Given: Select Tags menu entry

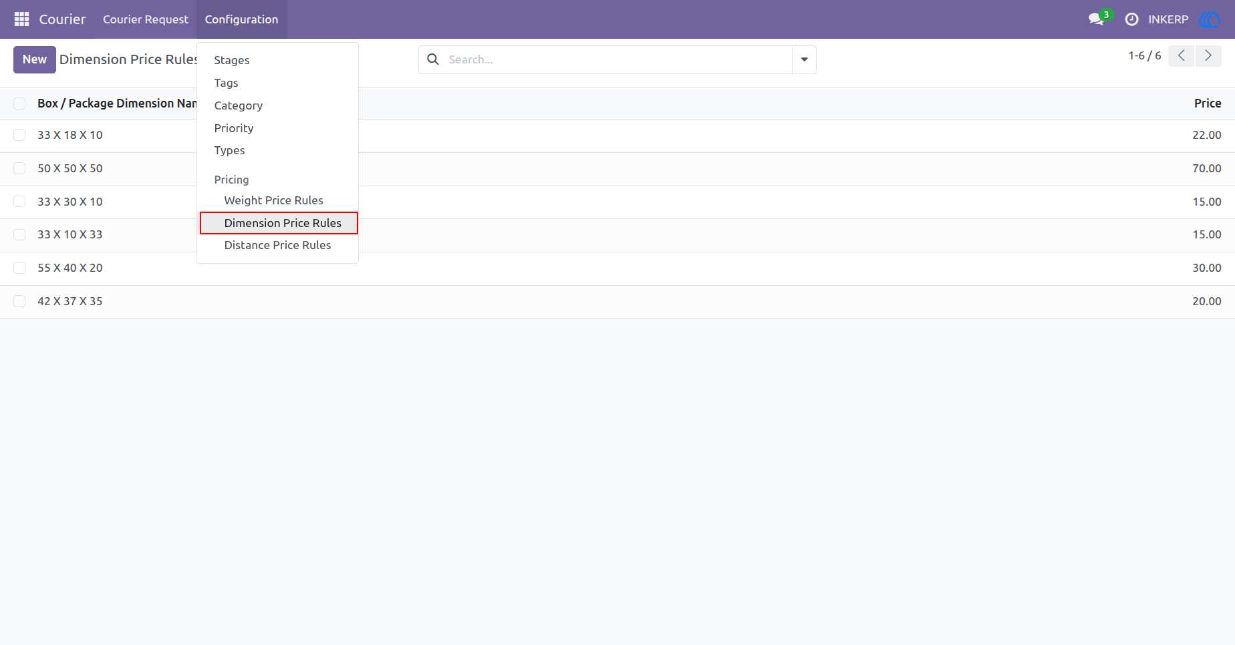Looking at the screenshot, I should [278, 83].
